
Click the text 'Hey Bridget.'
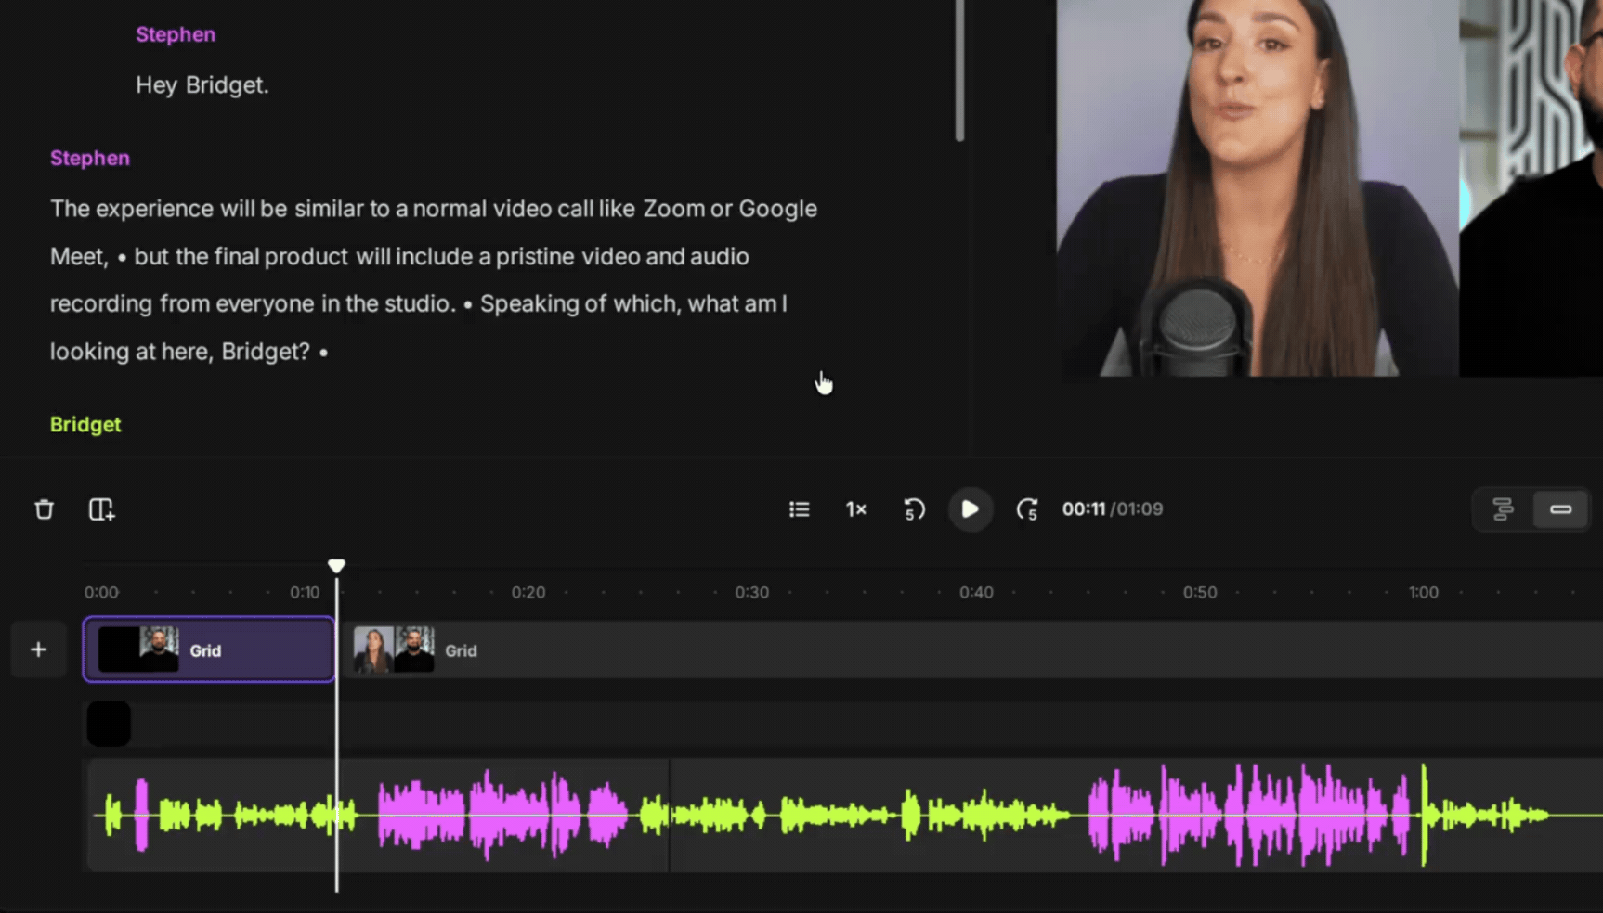pos(202,85)
